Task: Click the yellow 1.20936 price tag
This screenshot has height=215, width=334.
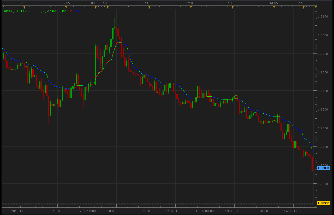Action: (x=323, y=203)
